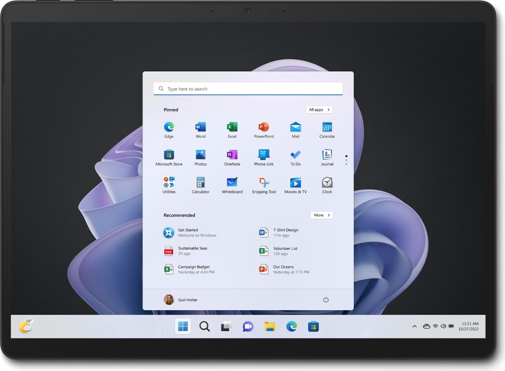
Task: Open Volunteer List workbook
Action: point(278,251)
